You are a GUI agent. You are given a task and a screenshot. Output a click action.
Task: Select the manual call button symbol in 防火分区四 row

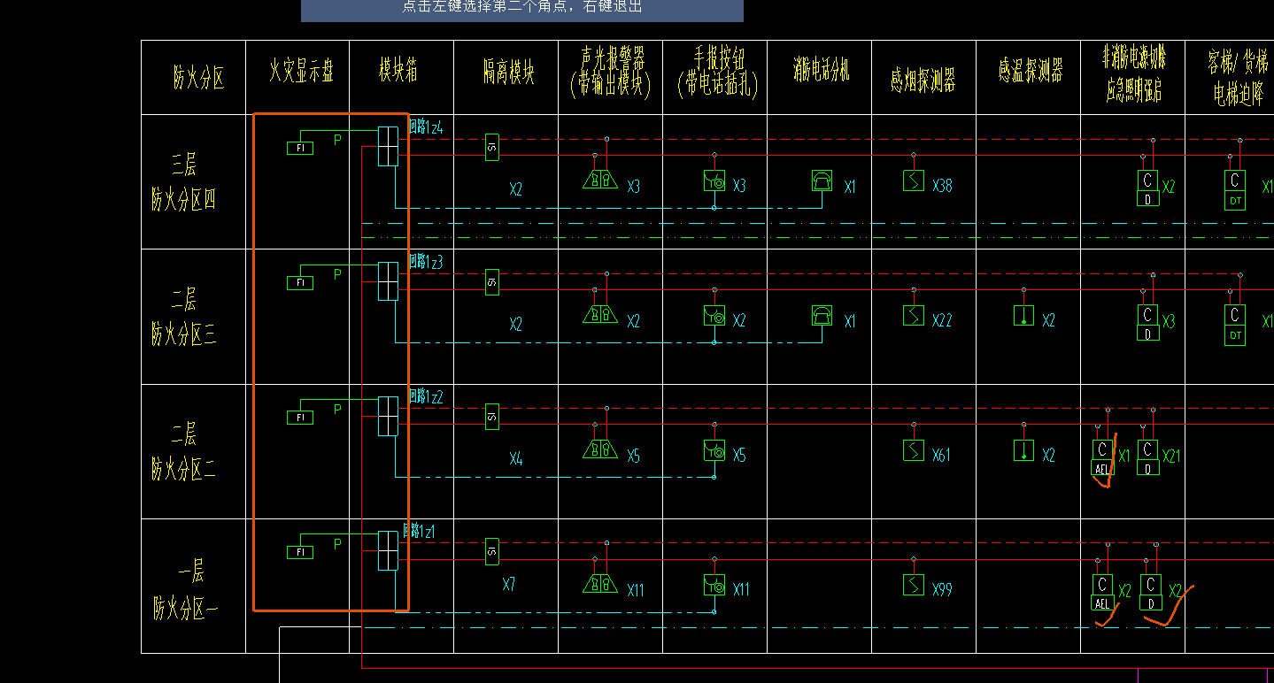(x=714, y=180)
